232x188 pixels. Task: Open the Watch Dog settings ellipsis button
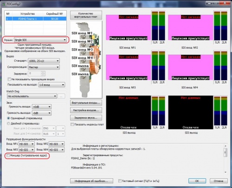61,96
